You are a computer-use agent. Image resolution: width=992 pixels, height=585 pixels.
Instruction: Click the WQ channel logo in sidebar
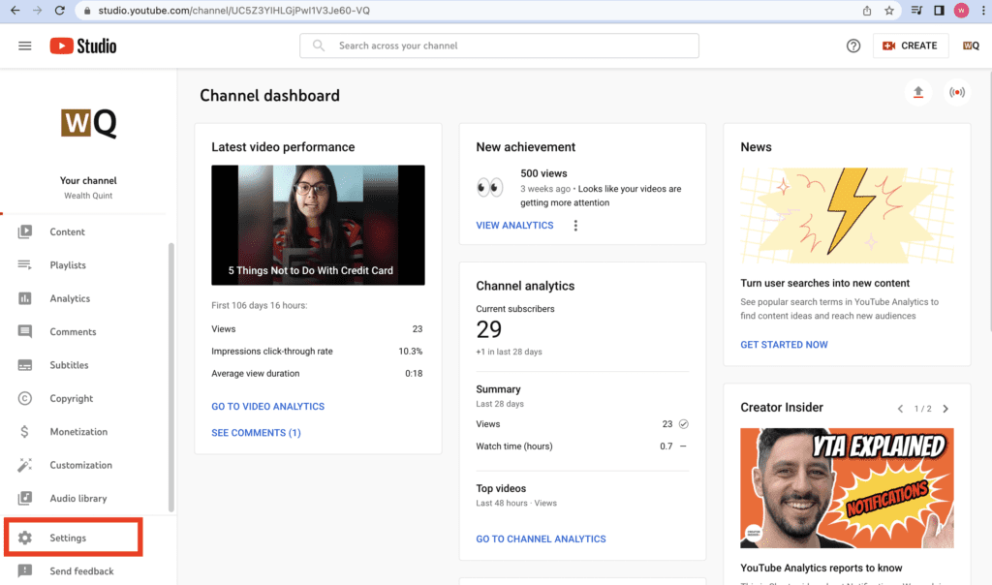[88, 123]
